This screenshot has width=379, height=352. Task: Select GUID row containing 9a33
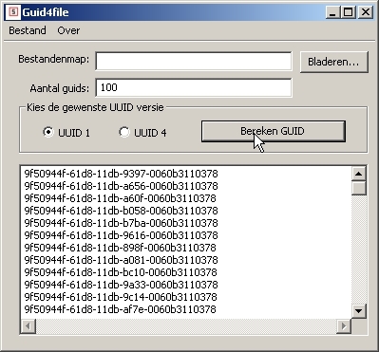click(x=121, y=285)
